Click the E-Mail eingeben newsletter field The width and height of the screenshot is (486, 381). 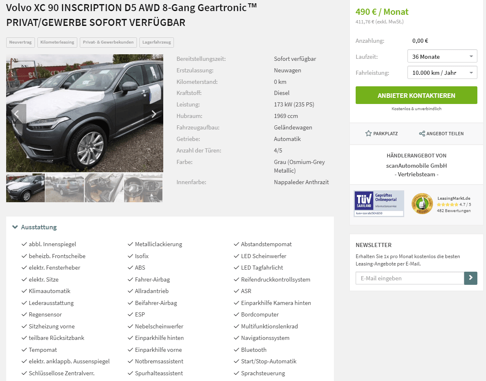point(410,278)
